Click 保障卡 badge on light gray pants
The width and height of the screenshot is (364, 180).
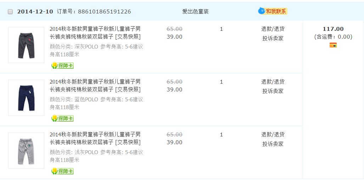point(62,171)
